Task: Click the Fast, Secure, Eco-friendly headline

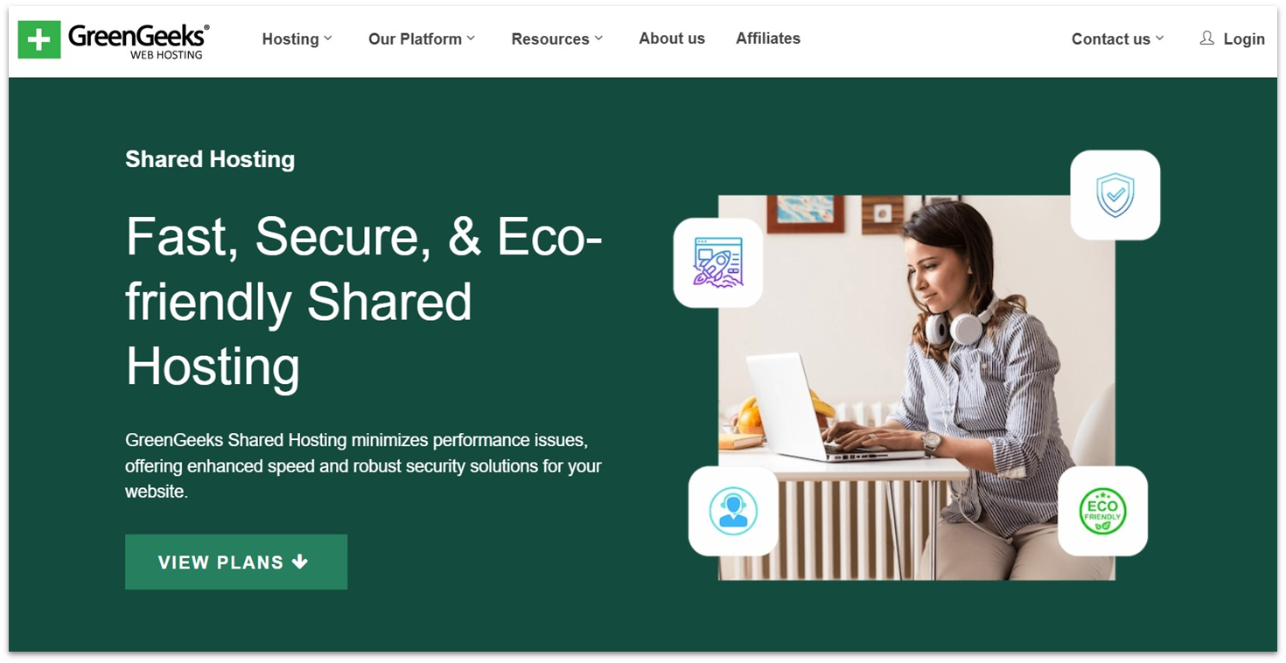Action: (x=364, y=301)
